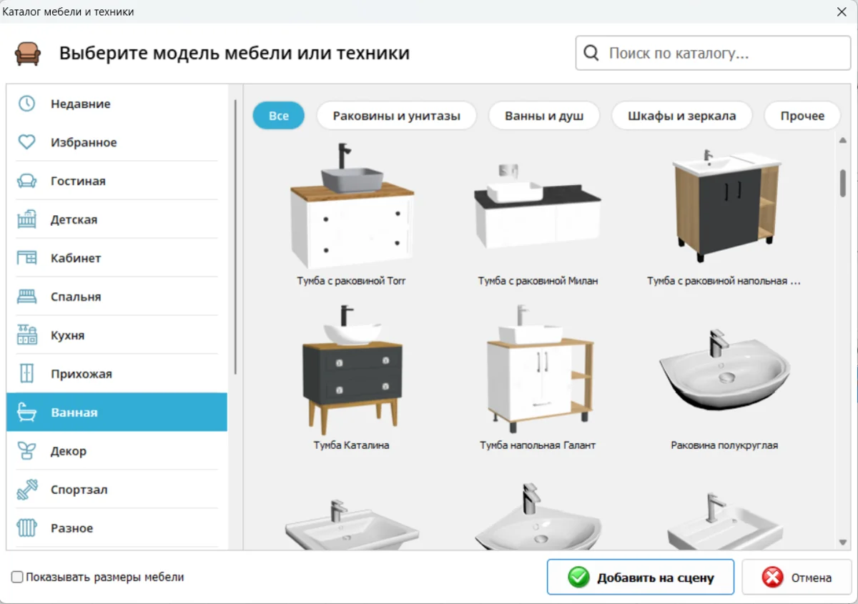Select Тумба с раковиной Torr thumbnail
The width and height of the screenshot is (858, 604).
pos(352,207)
